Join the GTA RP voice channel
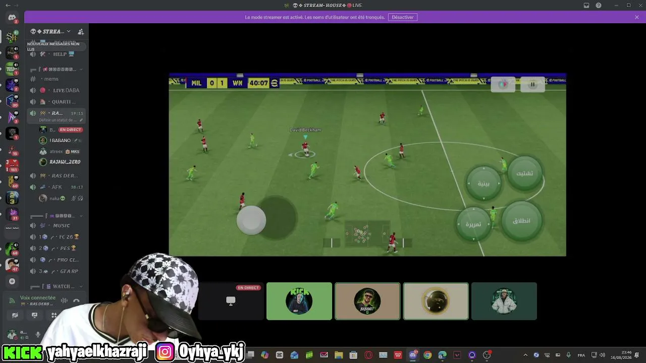646x363 pixels. pos(57,271)
